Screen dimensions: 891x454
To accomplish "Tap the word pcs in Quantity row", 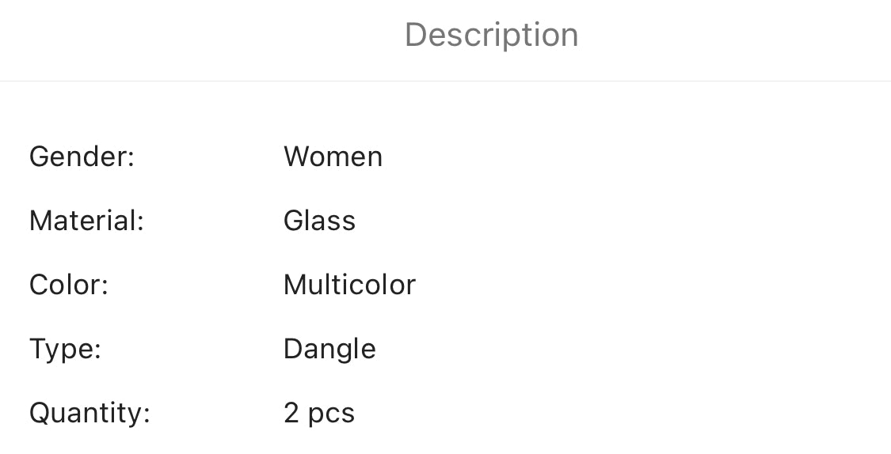I will point(331,414).
